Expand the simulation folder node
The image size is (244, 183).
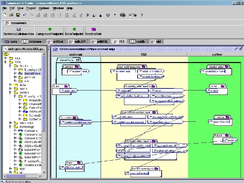[11, 123]
